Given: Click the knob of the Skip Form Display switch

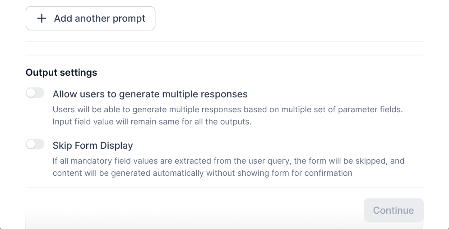Looking at the screenshot, I should [x=31, y=144].
